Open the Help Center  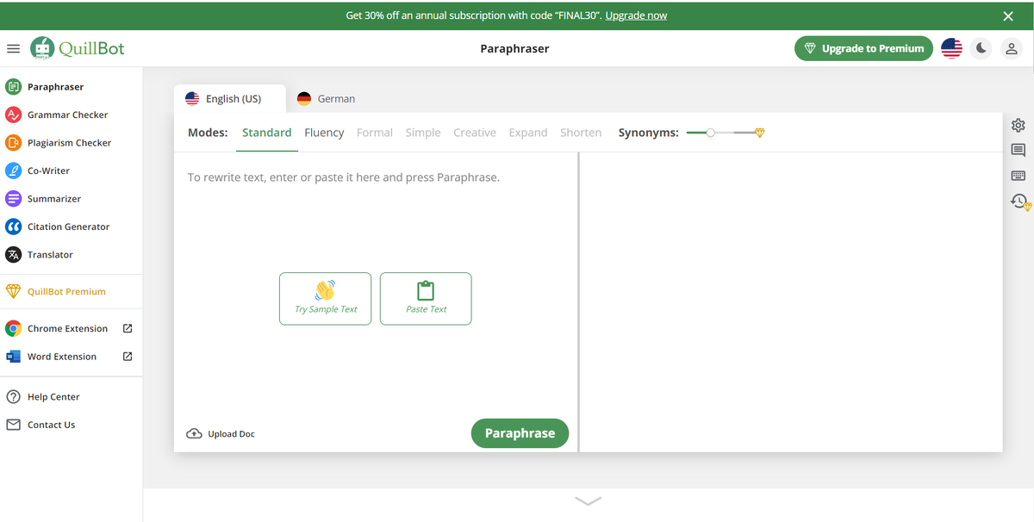[x=43, y=397]
